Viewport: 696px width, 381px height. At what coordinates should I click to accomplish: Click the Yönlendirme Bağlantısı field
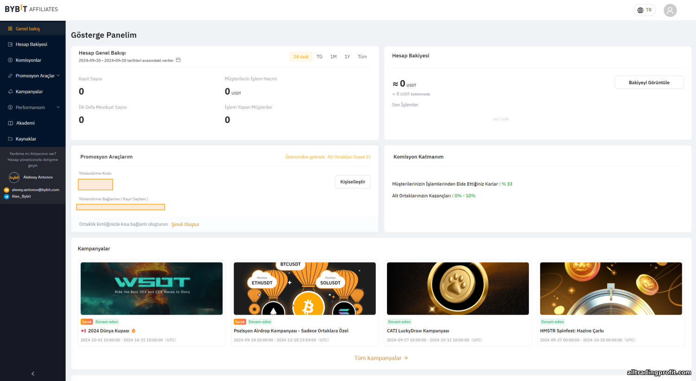121,207
